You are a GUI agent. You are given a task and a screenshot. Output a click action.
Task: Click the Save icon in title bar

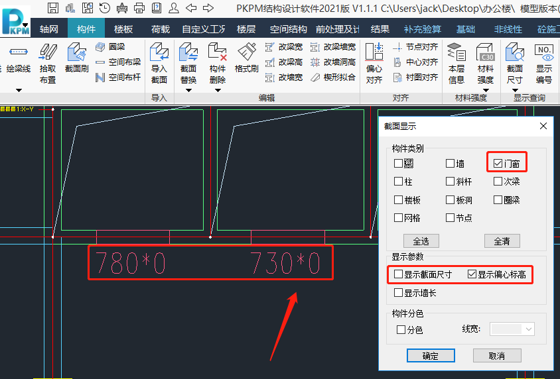53,8
